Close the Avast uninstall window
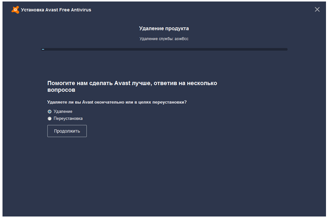 317,9
